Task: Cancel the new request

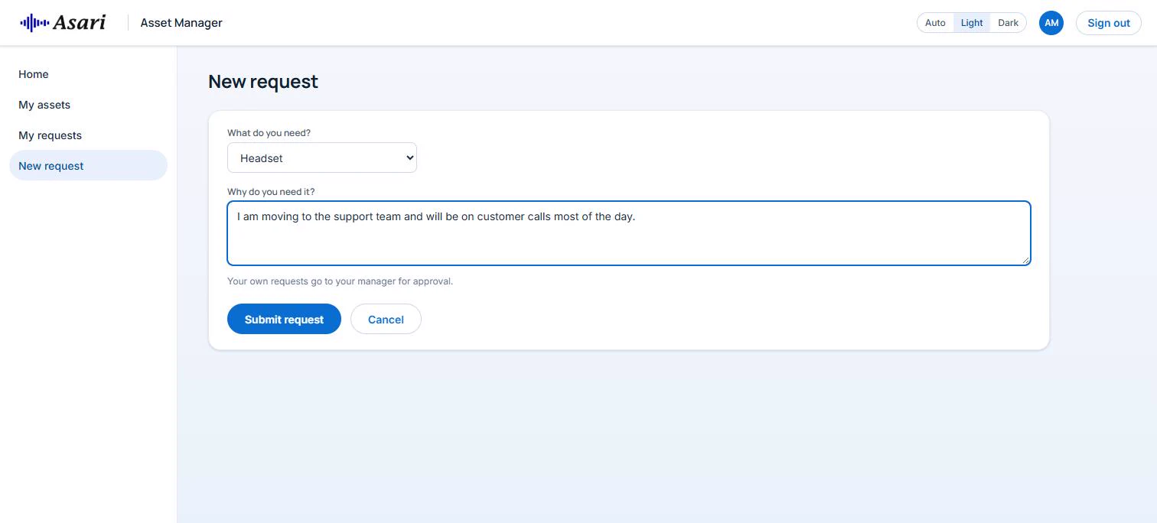Action: (x=386, y=319)
